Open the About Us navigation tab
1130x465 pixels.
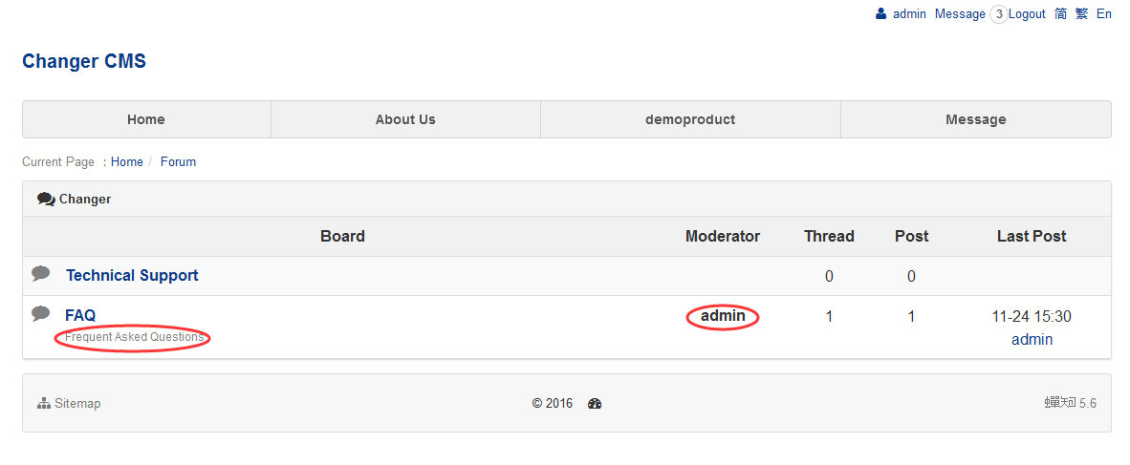[x=405, y=119]
